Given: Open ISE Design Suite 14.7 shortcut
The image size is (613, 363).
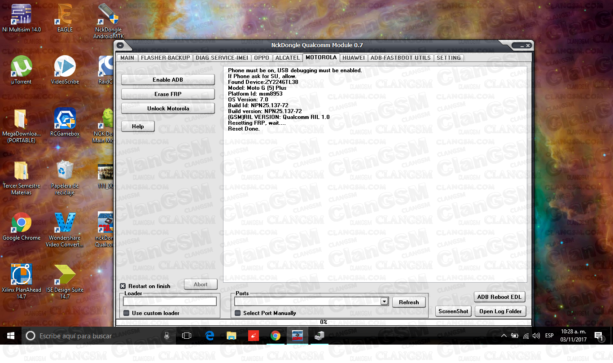Looking at the screenshot, I should pyautogui.click(x=65, y=282).
